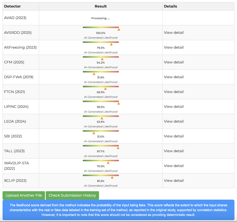Open View detail for FTCN (2021)
Screen dimensions: 237x222
(x=174, y=92)
